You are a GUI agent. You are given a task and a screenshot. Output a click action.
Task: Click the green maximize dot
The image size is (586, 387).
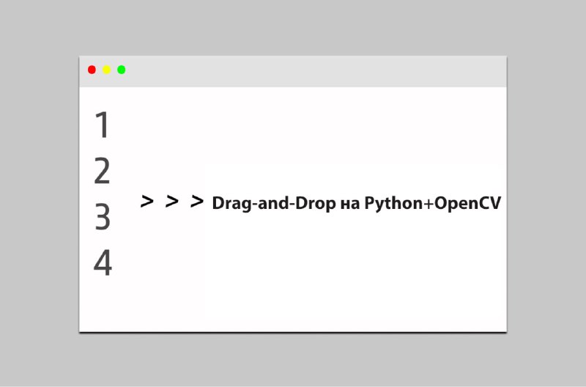pos(122,70)
